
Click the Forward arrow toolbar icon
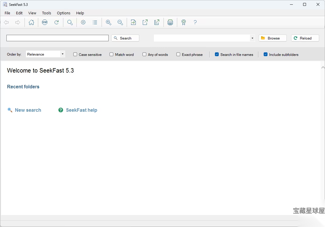click(x=18, y=22)
